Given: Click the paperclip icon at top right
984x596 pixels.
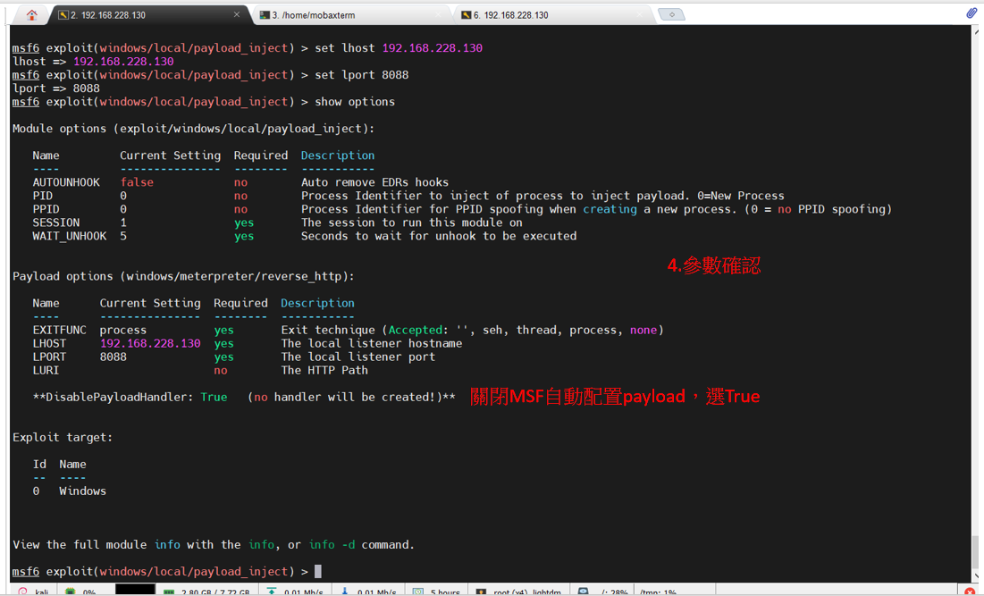Looking at the screenshot, I should 971,13.
